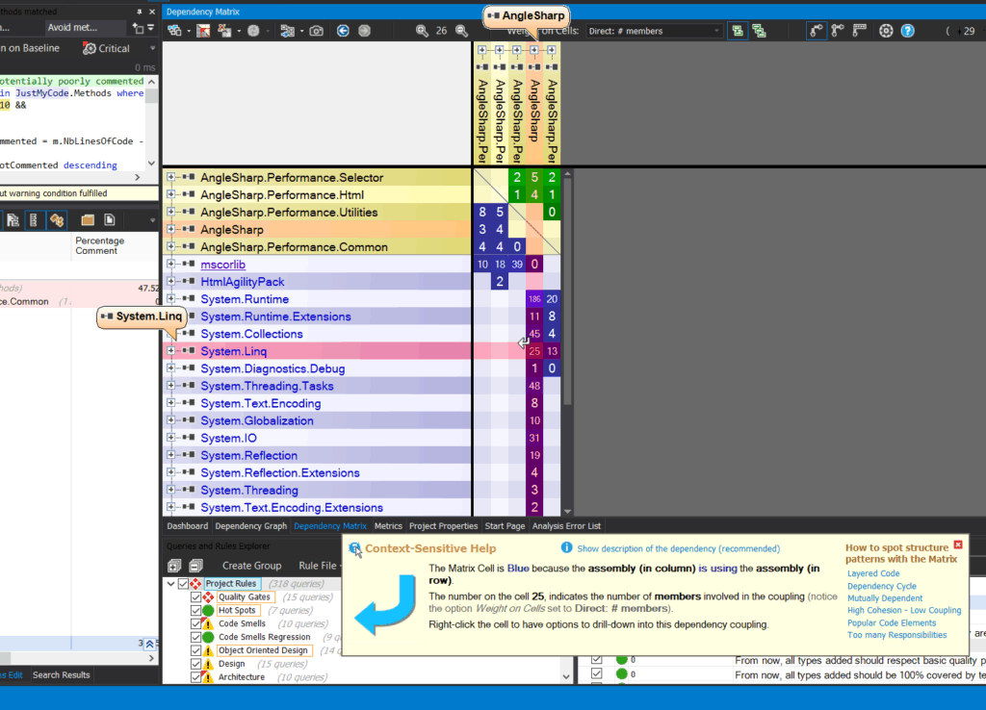The image size is (986, 710).
Task: Toggle the highlighted green hierarchy icon
Action: coord(738,31)
